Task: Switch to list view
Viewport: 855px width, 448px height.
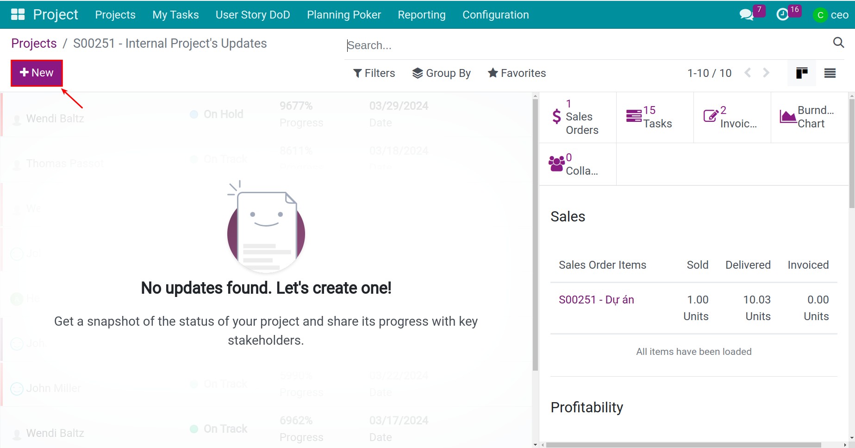Action: [830, 73]
